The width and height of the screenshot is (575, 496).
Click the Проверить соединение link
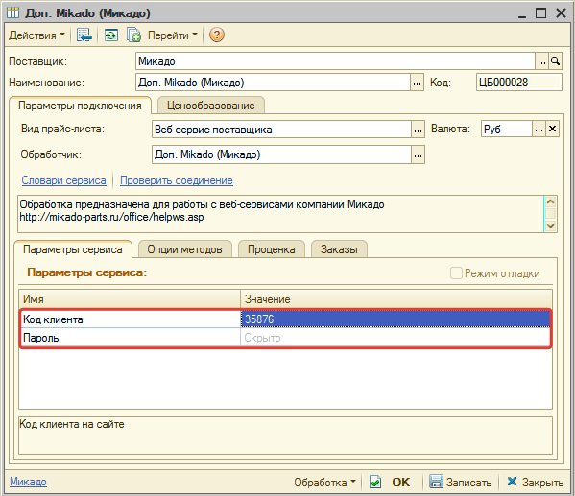click(177, 180)
